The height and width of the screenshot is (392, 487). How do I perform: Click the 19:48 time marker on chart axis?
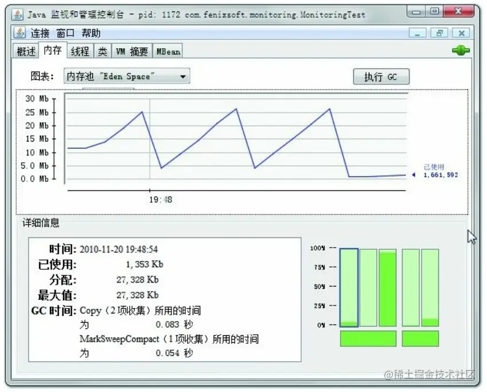point(161,199)
